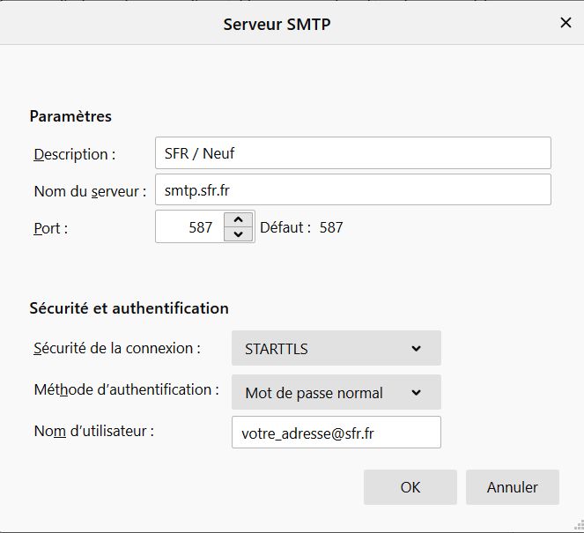Click the Sécurité de la connexion label
The height and width of the screenshot is (533, 584).
116,348
